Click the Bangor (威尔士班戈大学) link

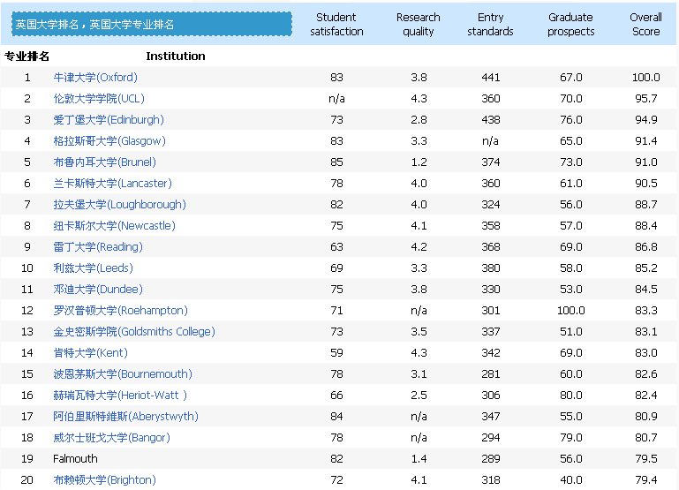111,438
